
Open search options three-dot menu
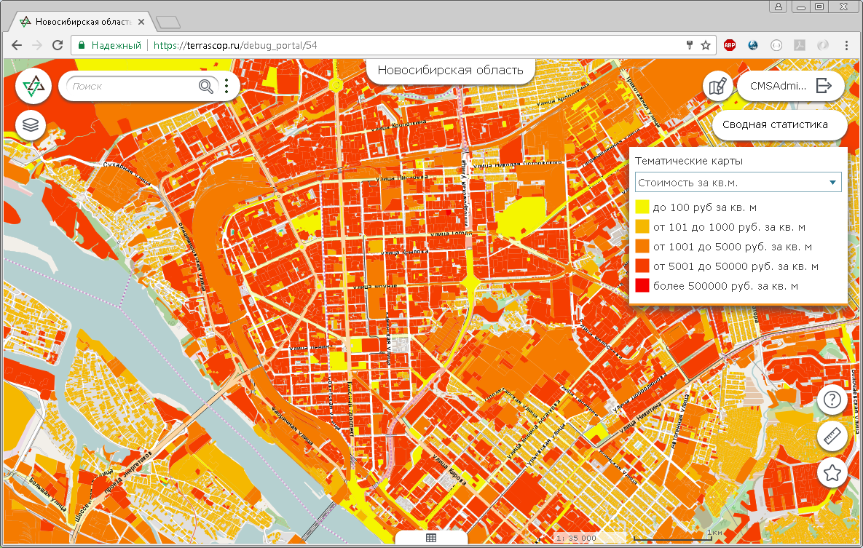tap(226, 87)
